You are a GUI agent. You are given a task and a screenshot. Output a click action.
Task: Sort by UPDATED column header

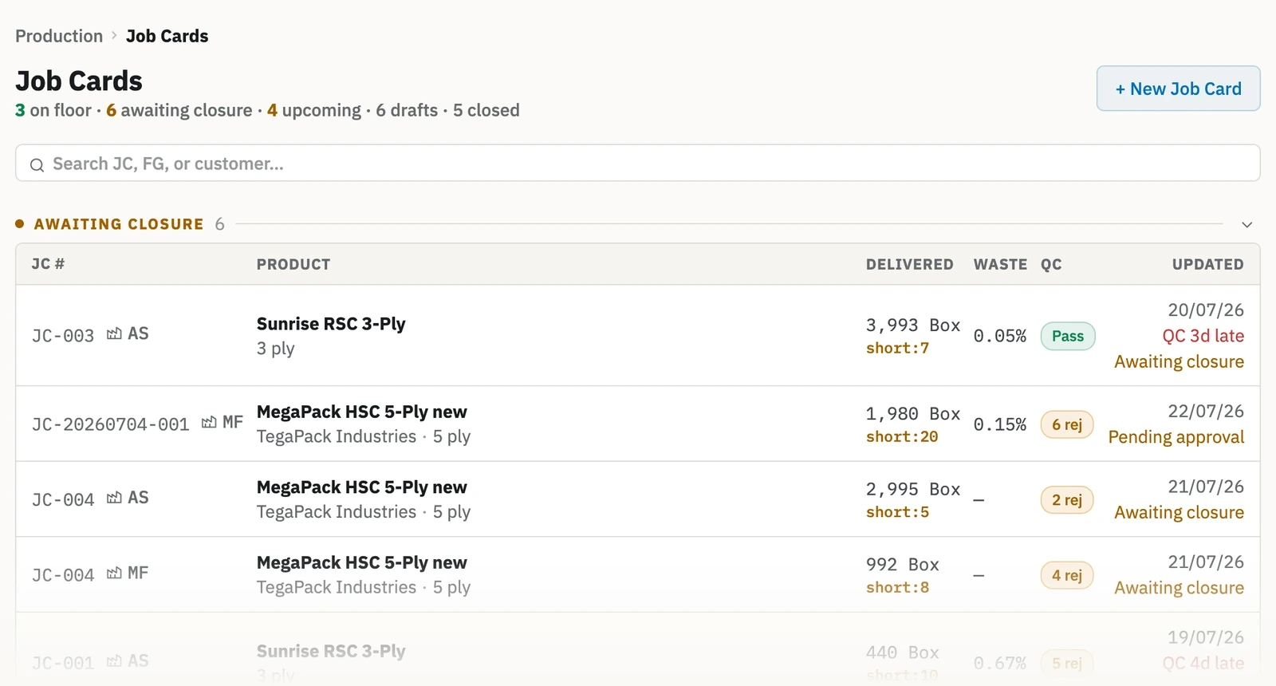(1207, 264)
